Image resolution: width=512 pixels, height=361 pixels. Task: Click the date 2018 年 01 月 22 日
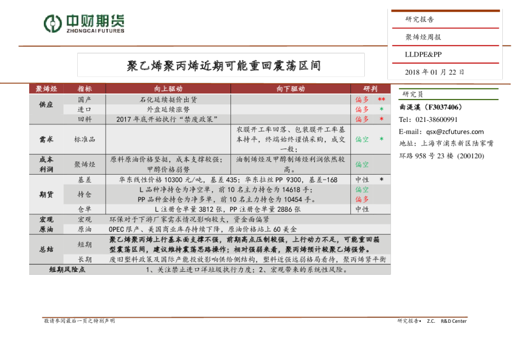[435, 72]
